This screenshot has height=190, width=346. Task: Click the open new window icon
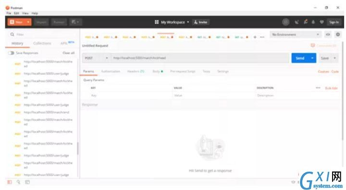75,22
